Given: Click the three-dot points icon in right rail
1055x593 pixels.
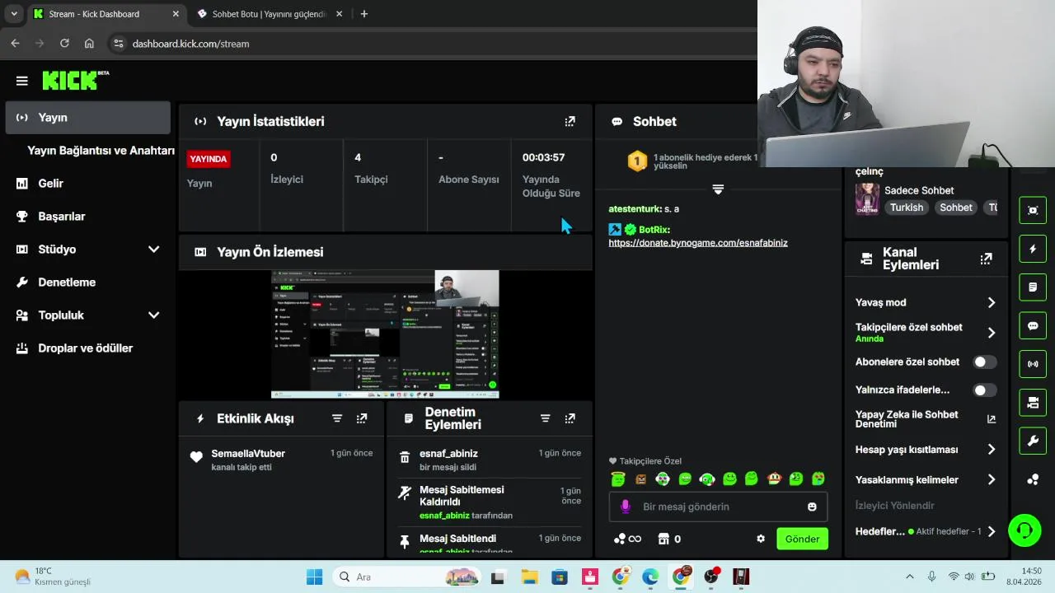Looking at the screenshot, I should (x=1033, y=479).
